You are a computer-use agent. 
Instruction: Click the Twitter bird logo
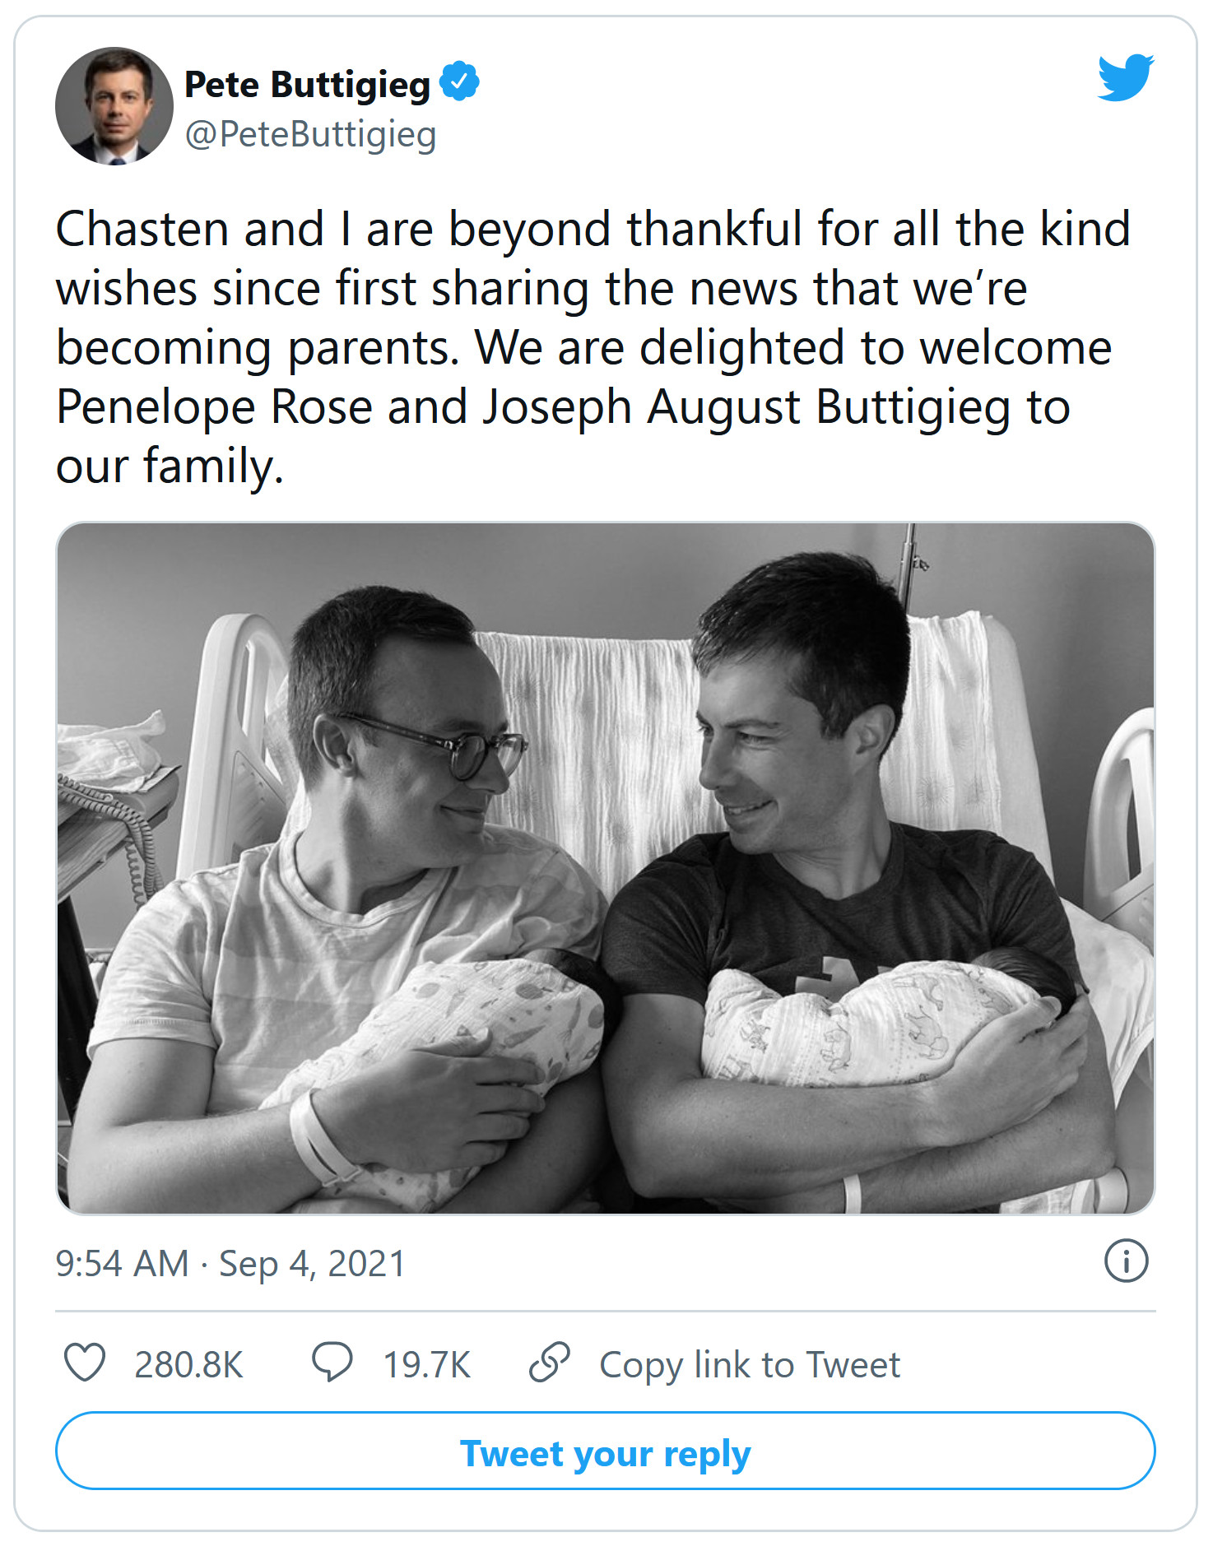point(1125,78)
